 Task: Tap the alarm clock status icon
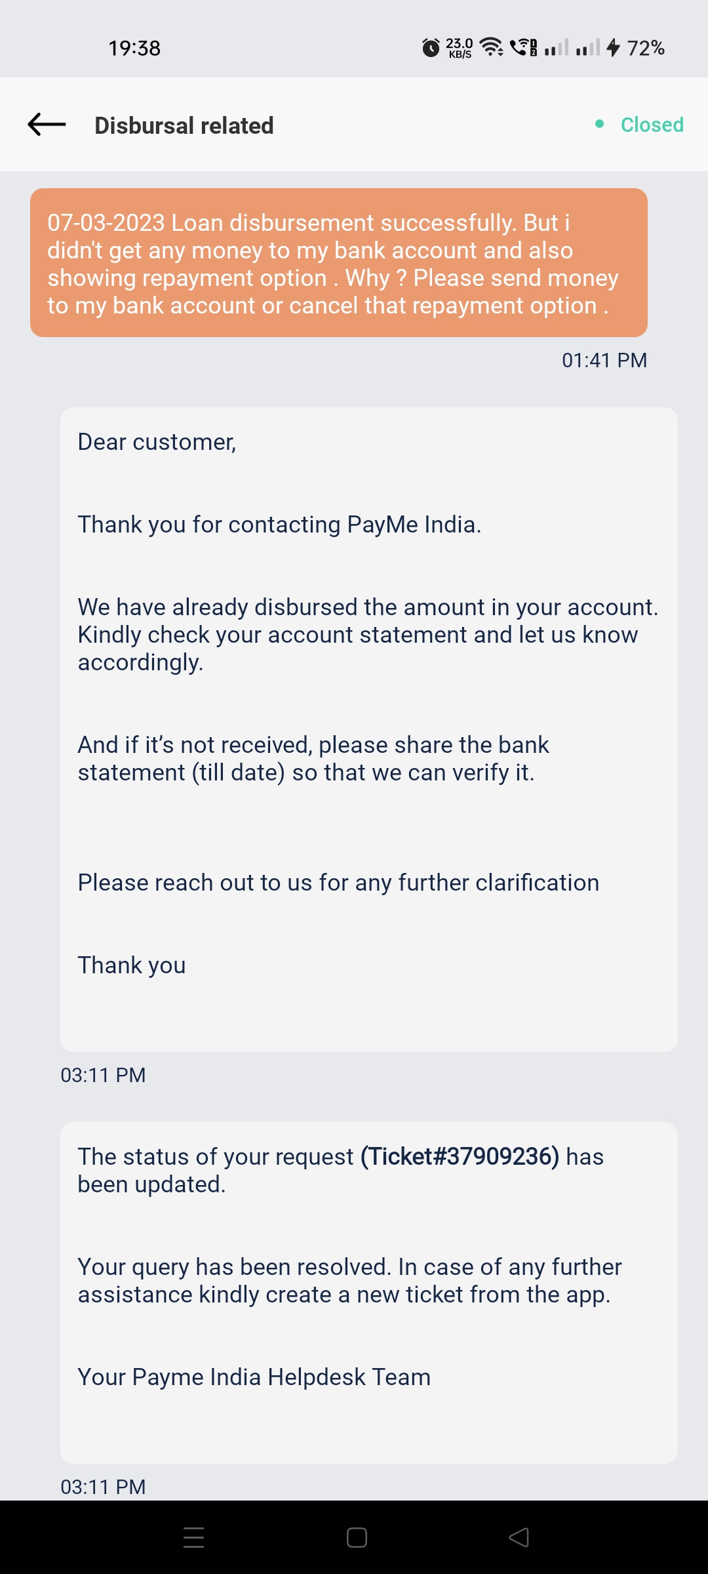(431, 48)
